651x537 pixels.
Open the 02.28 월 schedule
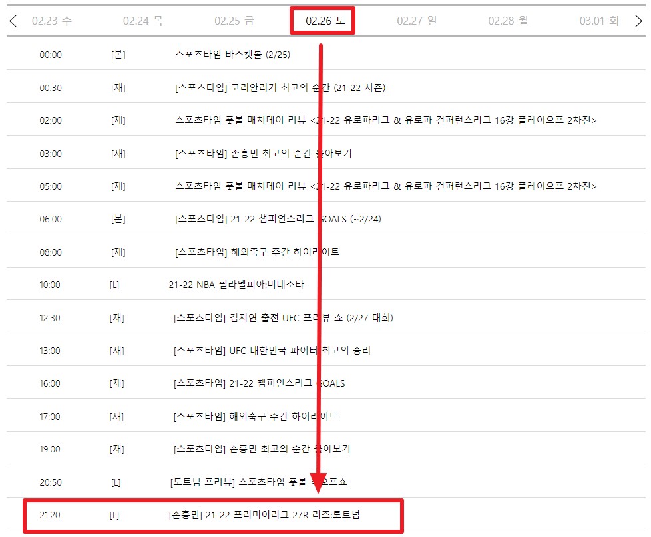pos(507,20)
